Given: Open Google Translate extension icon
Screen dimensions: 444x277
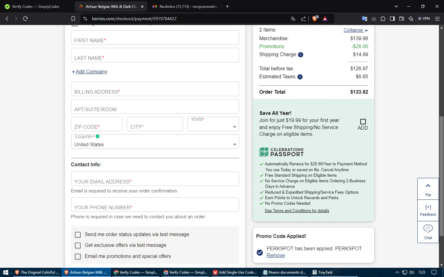Looking at the screenshot, I should click(x=364, y=19).
